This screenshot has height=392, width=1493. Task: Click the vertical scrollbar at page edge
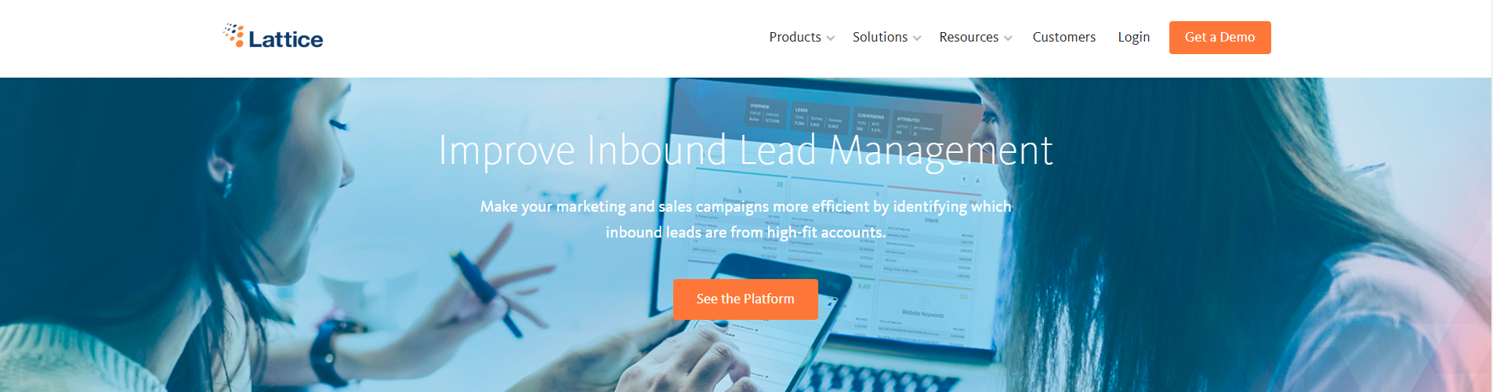pos(1492,196)
